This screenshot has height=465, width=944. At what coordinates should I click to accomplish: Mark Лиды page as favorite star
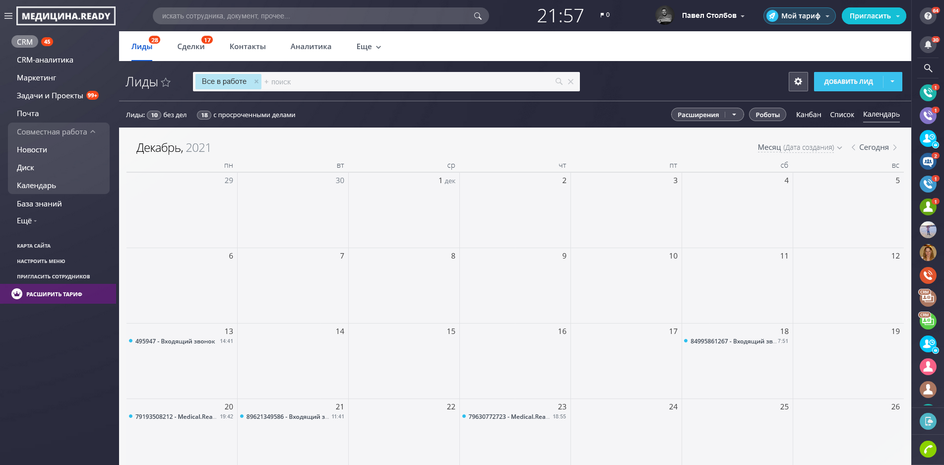coord(166,82)
